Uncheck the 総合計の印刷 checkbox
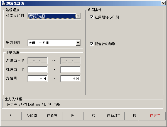The height and width of the screenshot is (127, 167). [92, 44]
